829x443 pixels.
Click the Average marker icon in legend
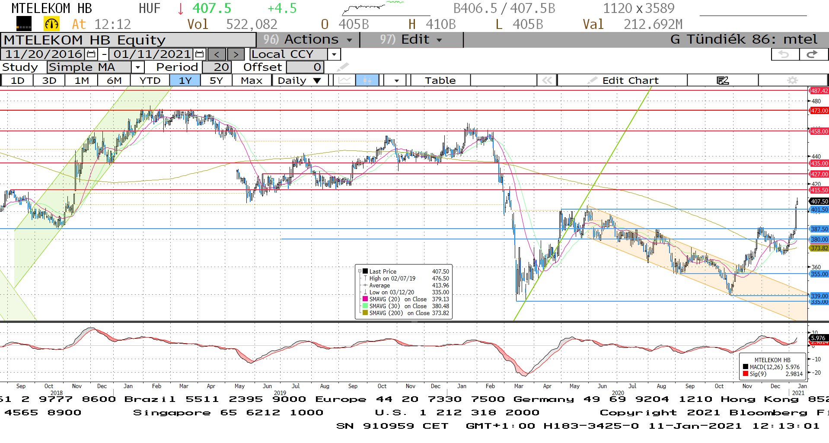[x=365, y=285]
